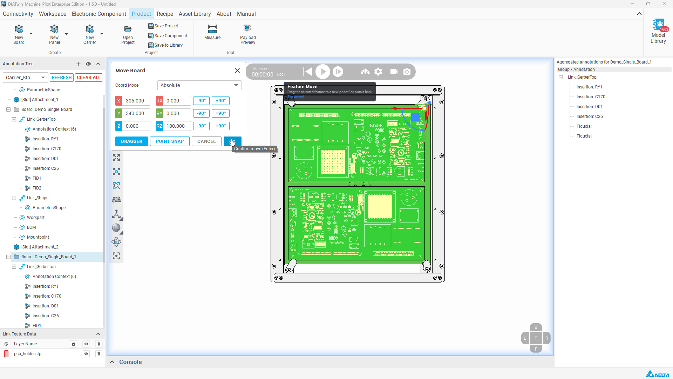673x379 pixels.
Task: Click the CLEAR ALL button
Action: [89, 78]
